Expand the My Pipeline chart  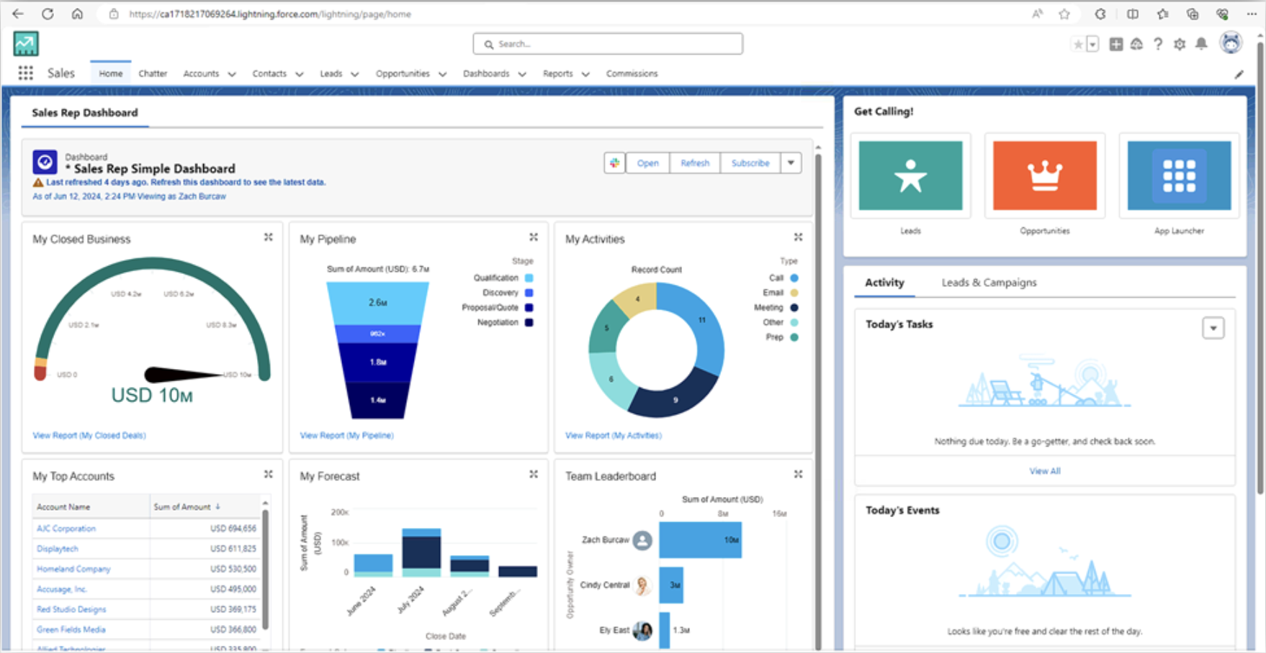[x=534, y=237]
